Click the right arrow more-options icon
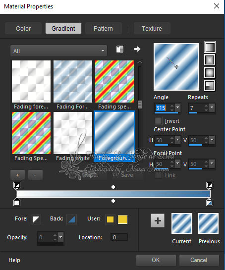This screenshot has width=225, height=270. [137, 49]
